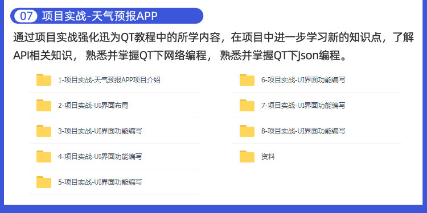Viewport: 427px width, 213px height.
Task: Select folder icon beside 7-项目实战-UI界面功能编写
Action: [x=247, y=106]
